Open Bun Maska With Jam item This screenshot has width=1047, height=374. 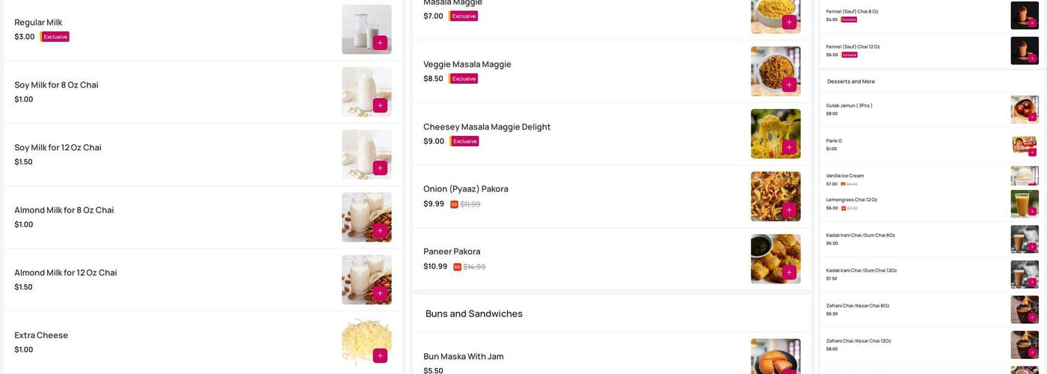pos(464,356)
